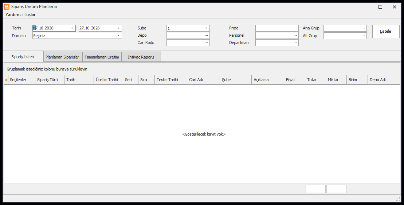Sort by the Tutar column header
This screenshot has width=404, height=205.
click(x=315, y=80)
